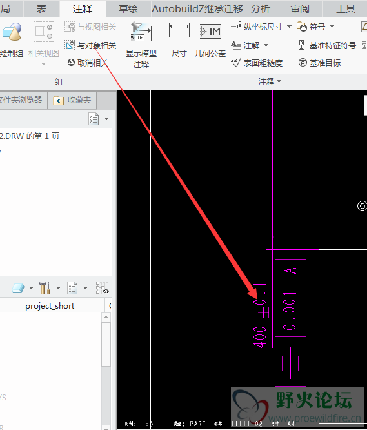The image size is (367, 430).
Task: Click the 表面粗糙度 surface finish icon
Action: (x=235, y=63)
